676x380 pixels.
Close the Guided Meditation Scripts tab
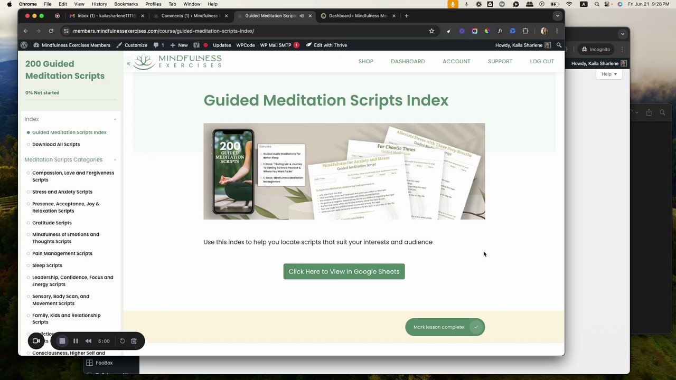(310, 16)
